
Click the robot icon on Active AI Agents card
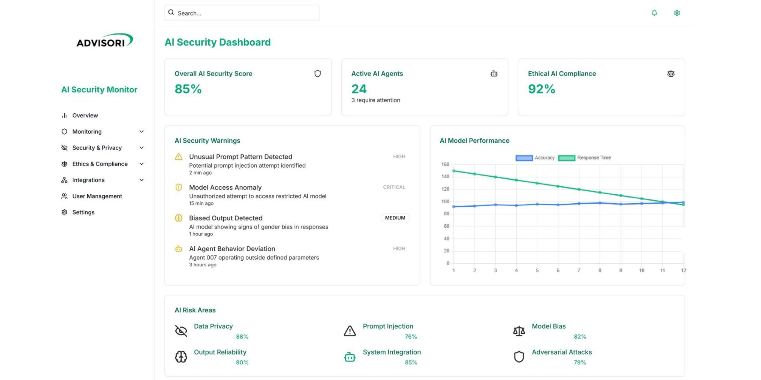point(494,74)
